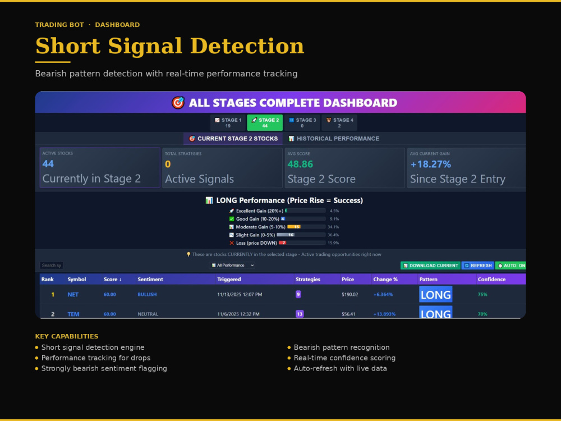The width and height of the screenshot is (561, 421).
Task: Click the 36.4% label beside Slight Gain
Action: pos(333,235)
